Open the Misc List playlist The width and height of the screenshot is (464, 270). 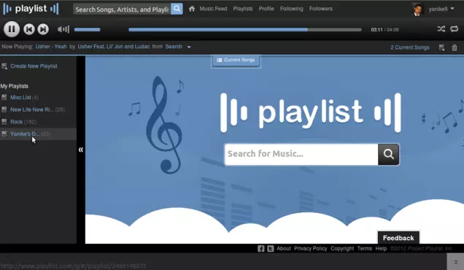20,97
